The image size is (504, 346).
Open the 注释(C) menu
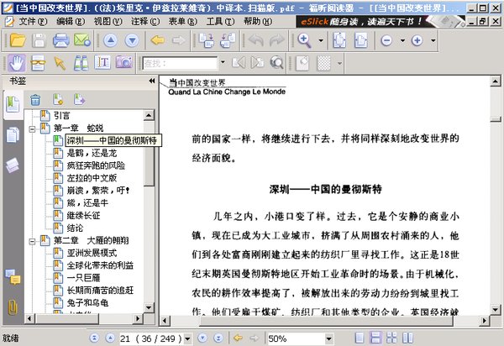point(145,22)
